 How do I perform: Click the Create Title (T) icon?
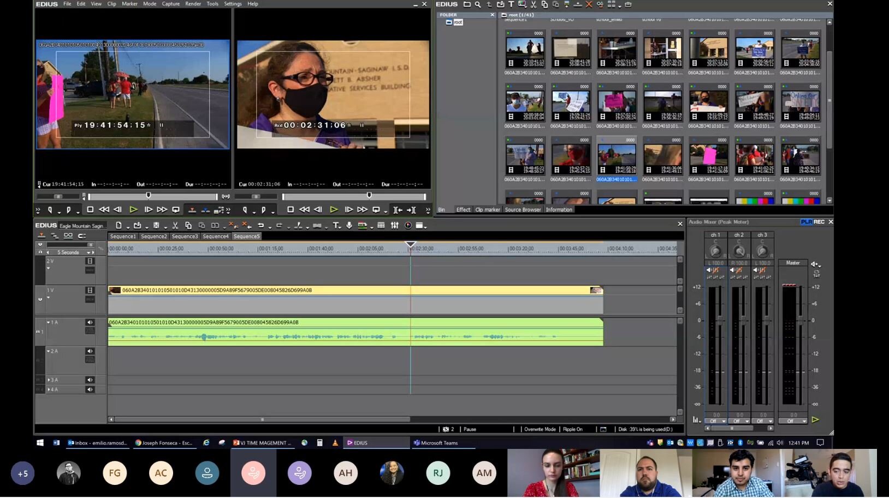click(336, 225)
